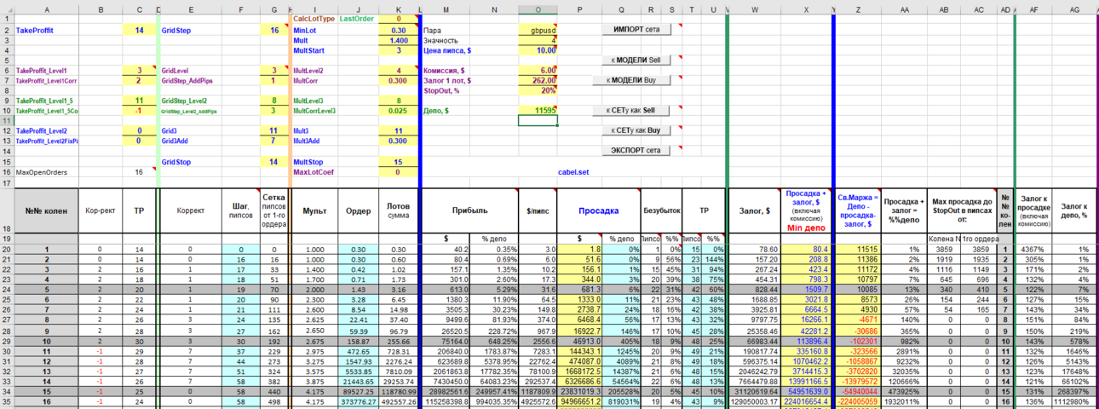Select the Пара cell containing gbpusd
1099x409 pixels.
(x=538, y=29)
